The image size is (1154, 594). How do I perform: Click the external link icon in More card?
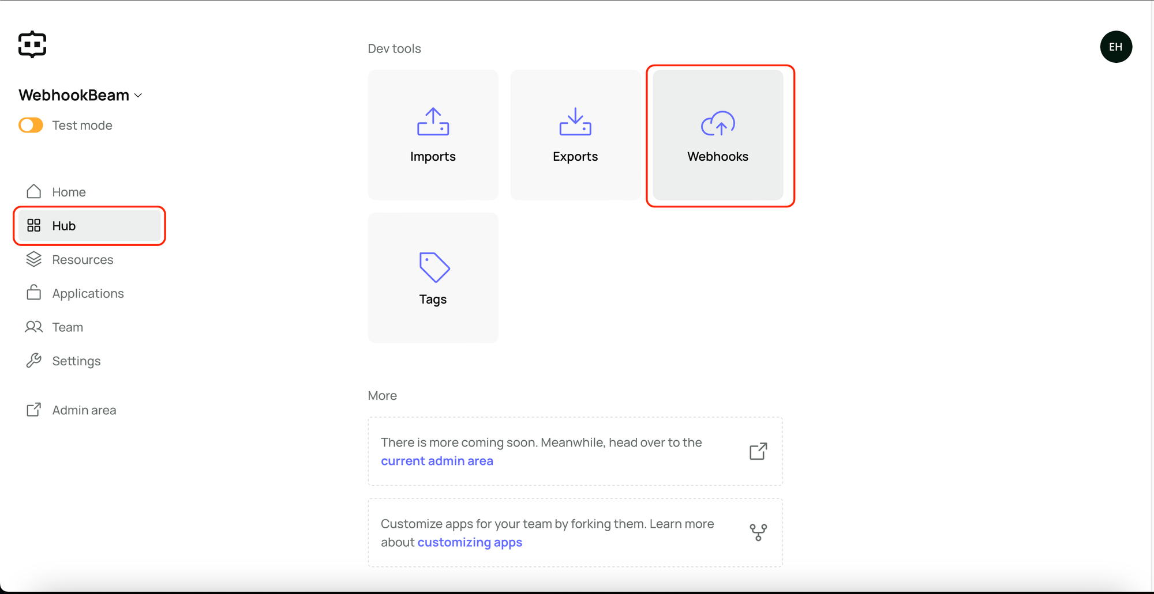click(x=758, y=451)
